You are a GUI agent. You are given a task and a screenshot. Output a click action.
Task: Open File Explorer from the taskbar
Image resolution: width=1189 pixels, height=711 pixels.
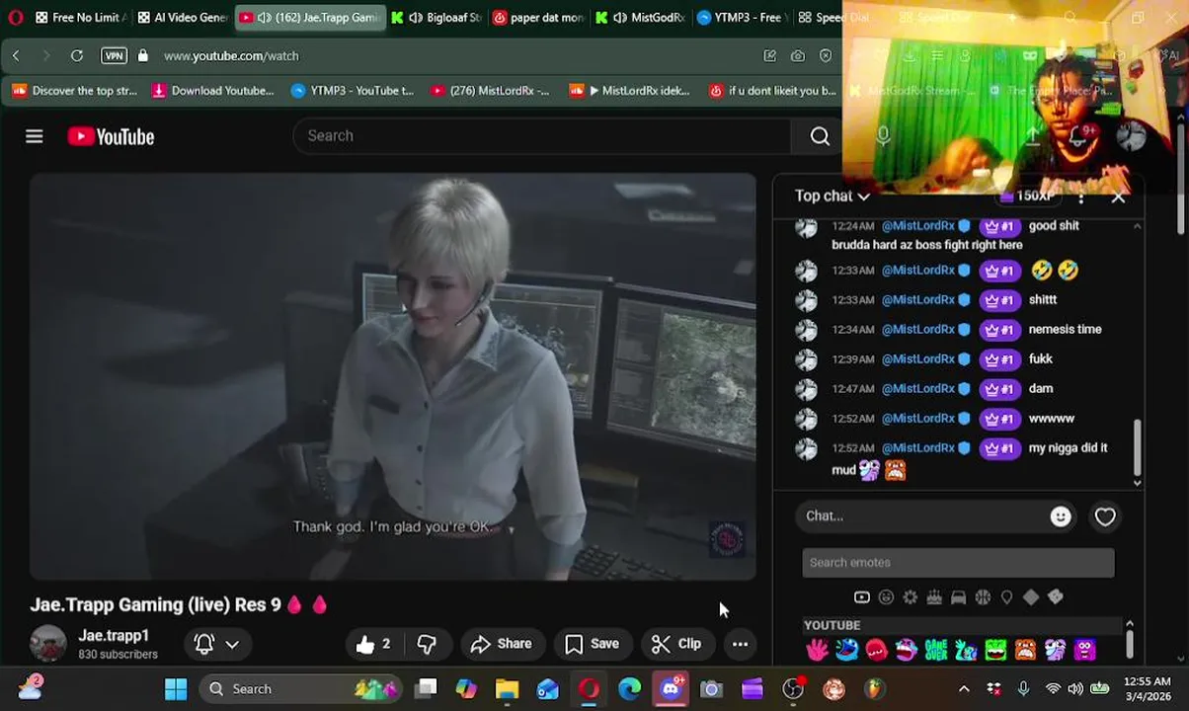[507, 688]
